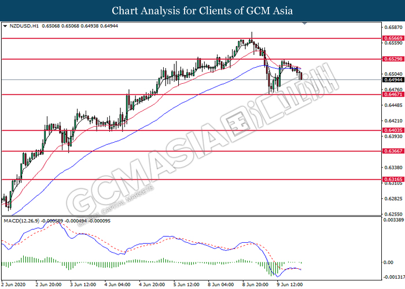Screen dimensions: 405x289
Task: Click the 0.65870 price axis value
Action: (x=393, y=27)
